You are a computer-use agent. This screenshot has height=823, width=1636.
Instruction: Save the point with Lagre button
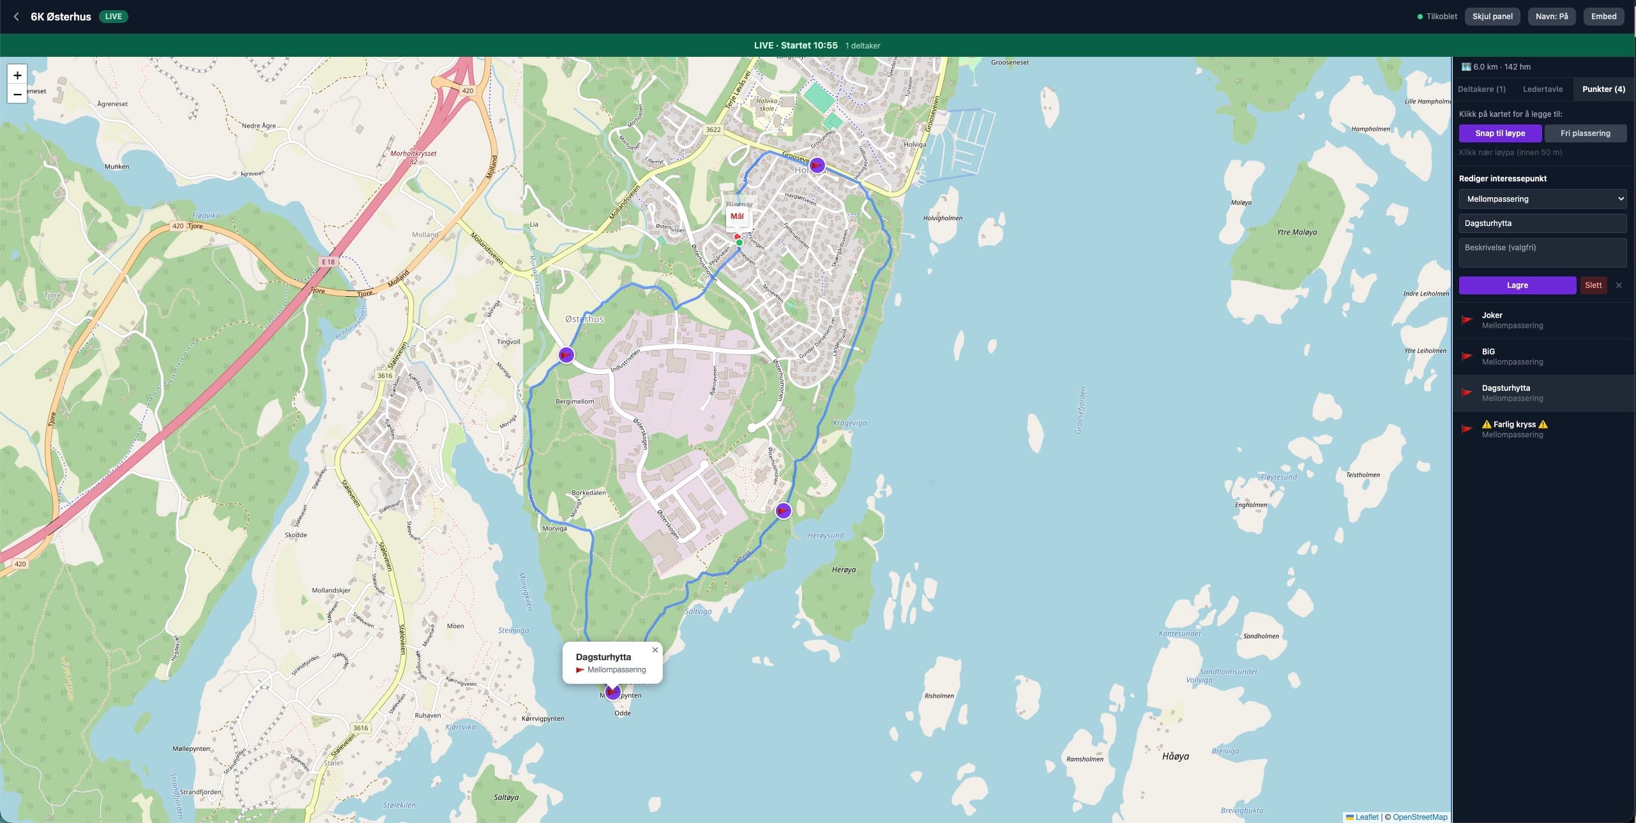tap(1517, 285)
